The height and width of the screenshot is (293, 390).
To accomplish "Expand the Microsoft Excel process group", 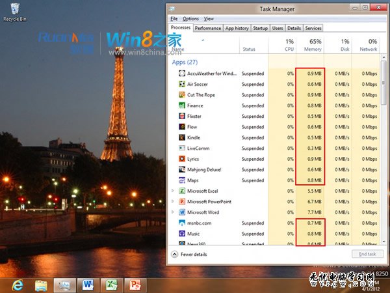I will (x=173, y=191).
